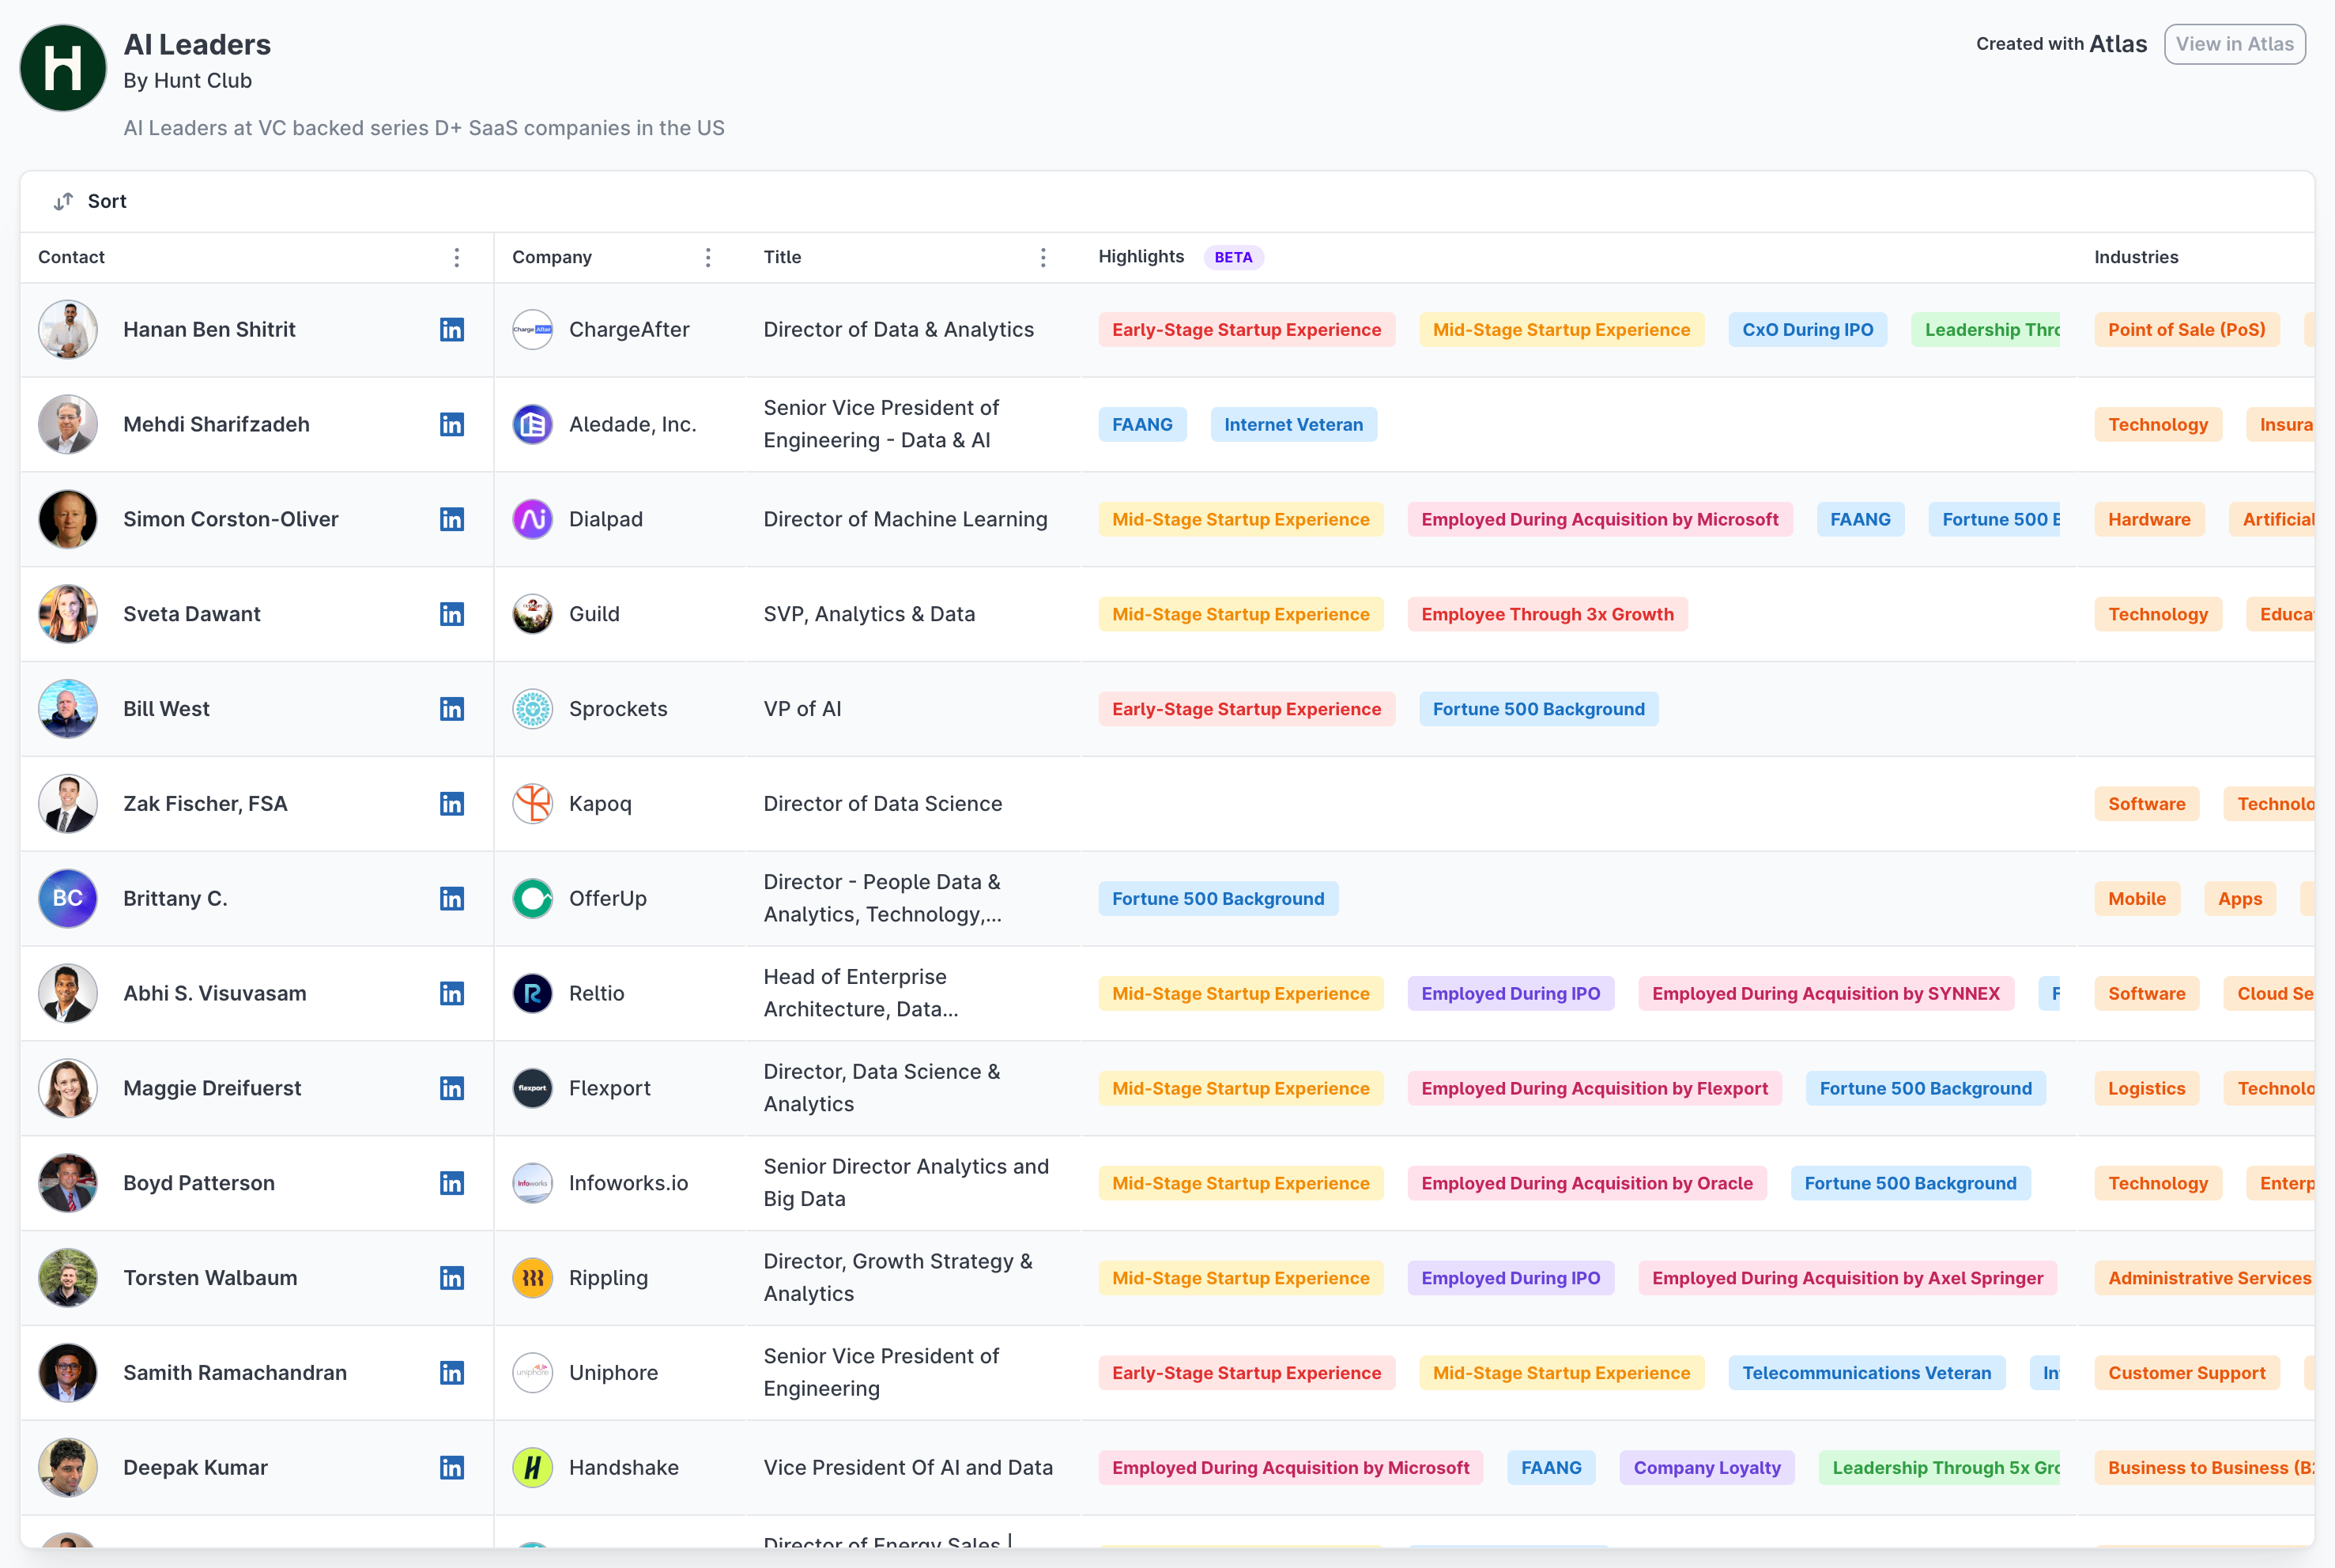Viewport: 2335px width, 1568px height.
Task: Click the Handshake company logo
Action: point(533,1468)
